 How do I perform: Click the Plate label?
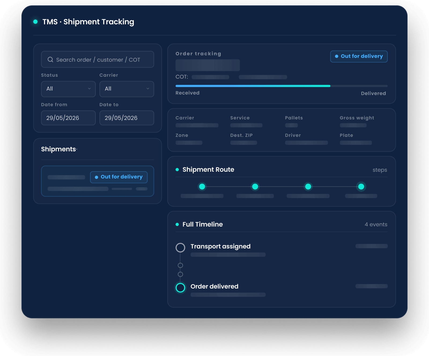(346, 135)
